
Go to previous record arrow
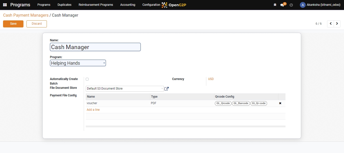331,24
